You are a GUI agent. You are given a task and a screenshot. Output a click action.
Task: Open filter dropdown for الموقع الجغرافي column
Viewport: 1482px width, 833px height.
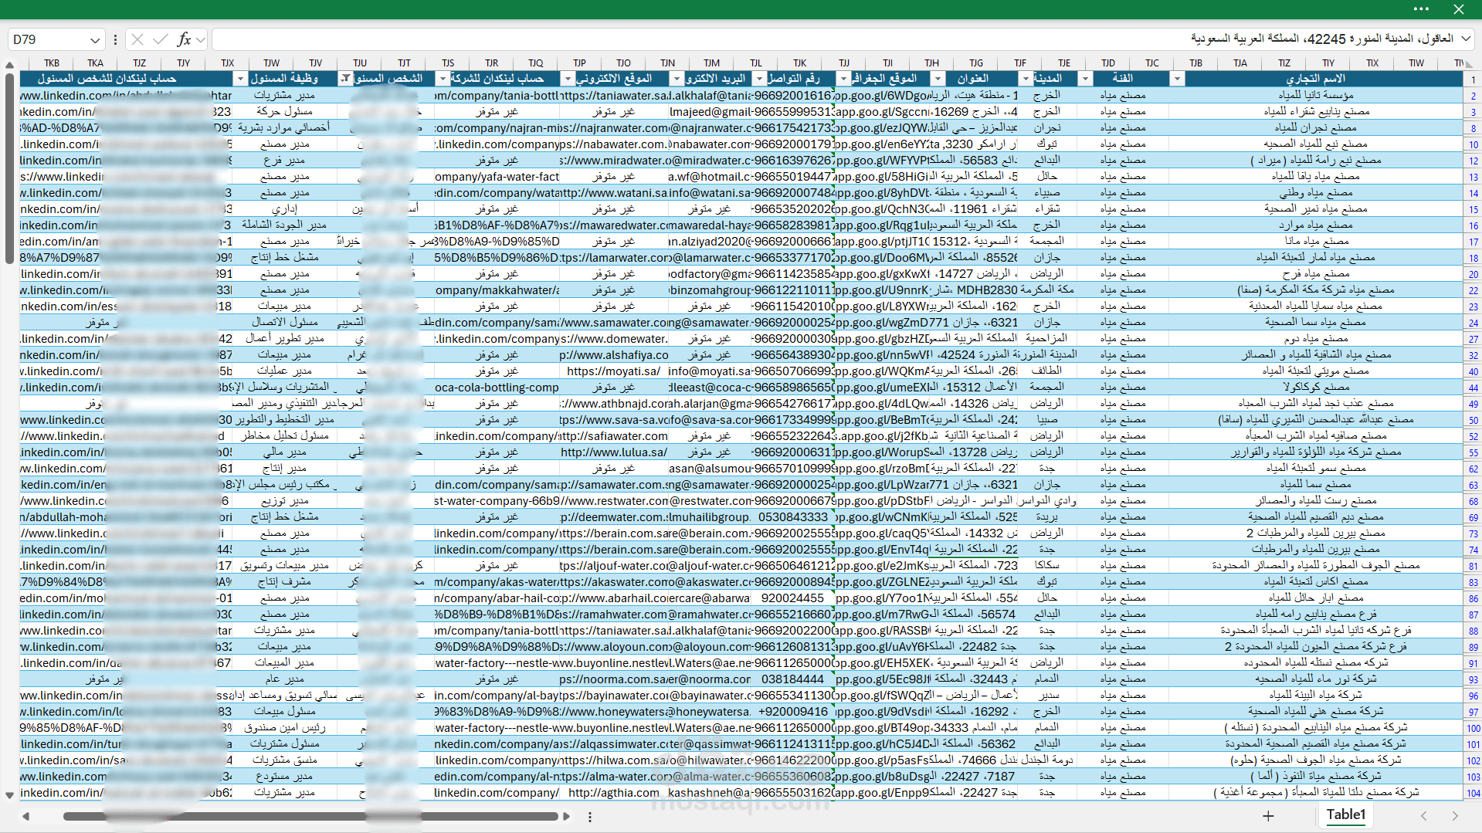click(843, 79)
